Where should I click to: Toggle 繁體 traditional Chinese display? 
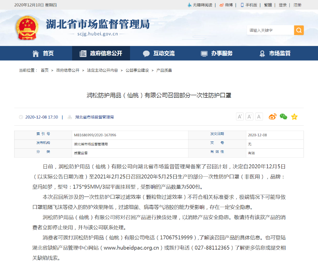268,5
